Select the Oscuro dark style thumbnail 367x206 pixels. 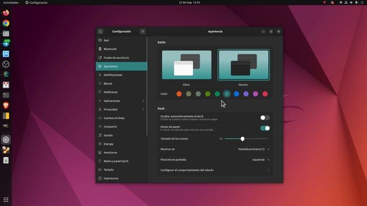(244, 65)
